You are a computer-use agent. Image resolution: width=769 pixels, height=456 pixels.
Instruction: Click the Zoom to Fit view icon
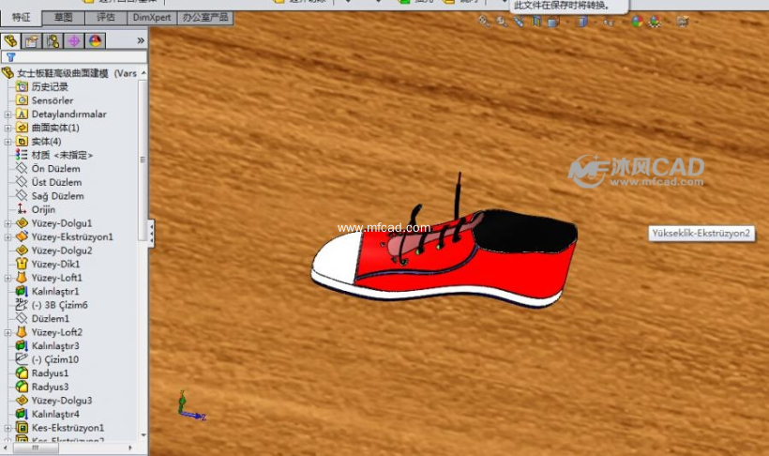click(484, 20)
